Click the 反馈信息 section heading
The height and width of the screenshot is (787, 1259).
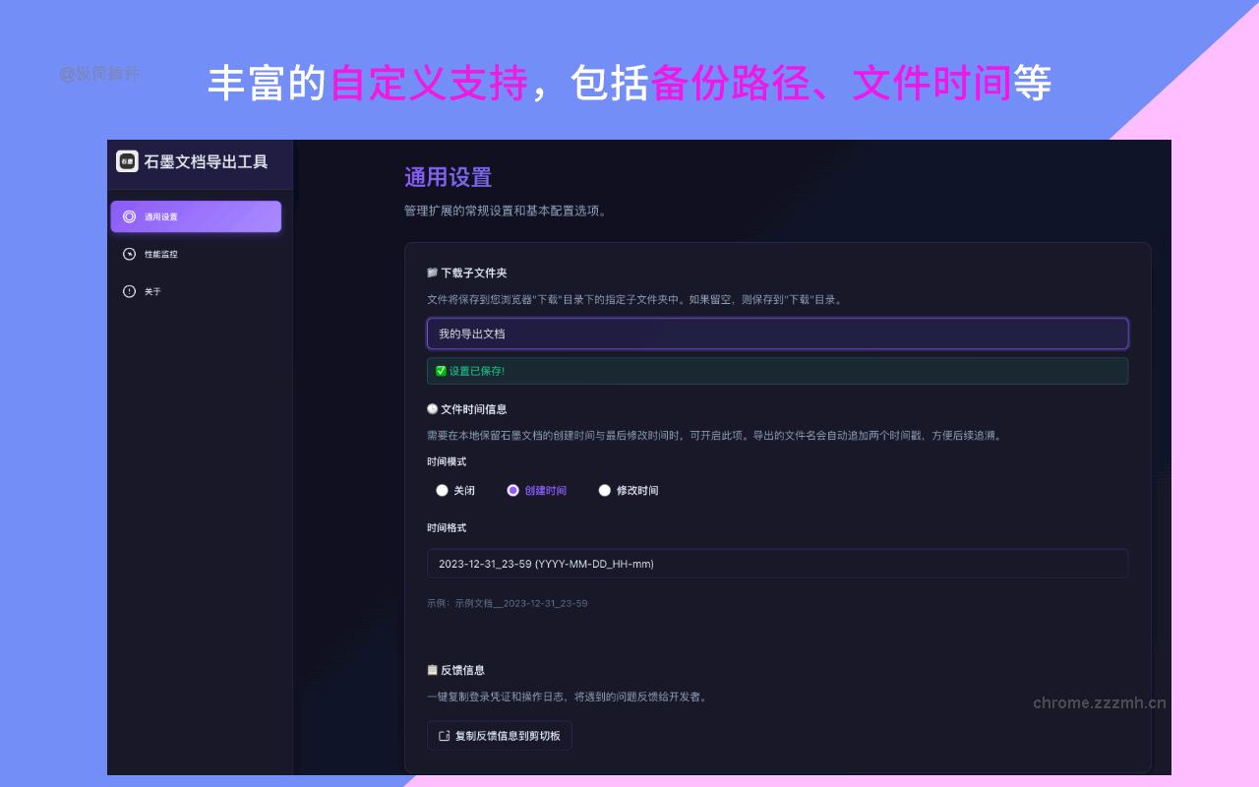[462, 670]
